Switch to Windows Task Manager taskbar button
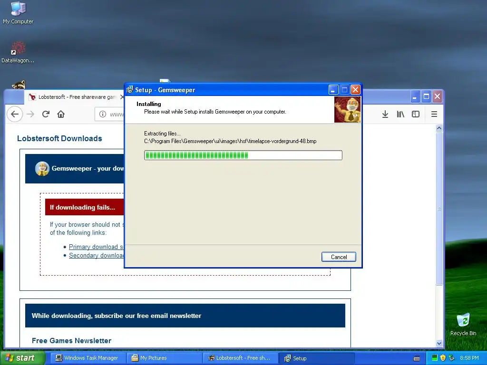487x365 pixels. coord(88,358)
